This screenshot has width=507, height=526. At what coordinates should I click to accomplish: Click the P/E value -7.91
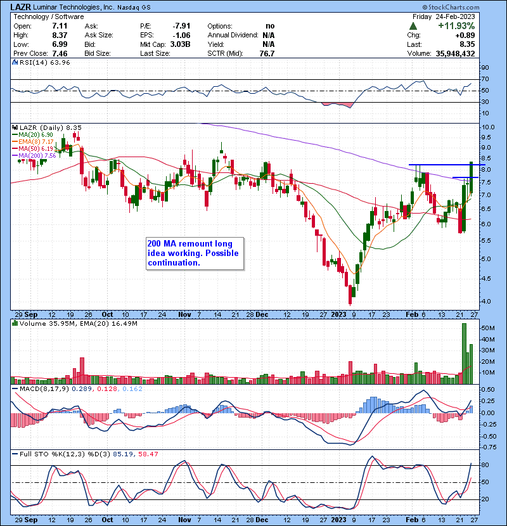point(181,26)
